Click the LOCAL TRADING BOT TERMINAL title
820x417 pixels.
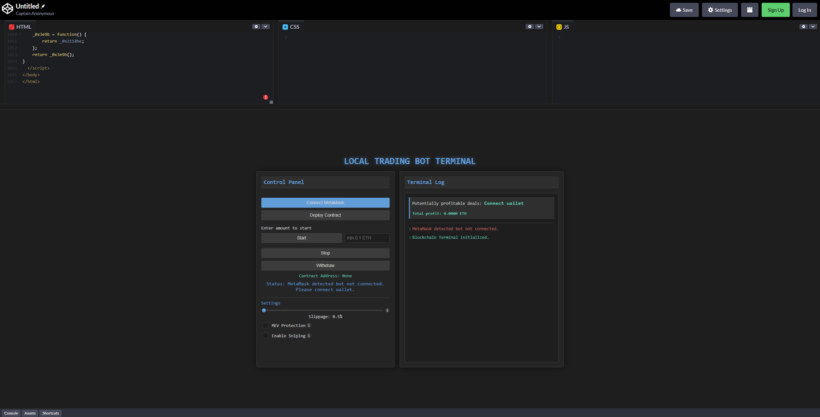(410, 161)
